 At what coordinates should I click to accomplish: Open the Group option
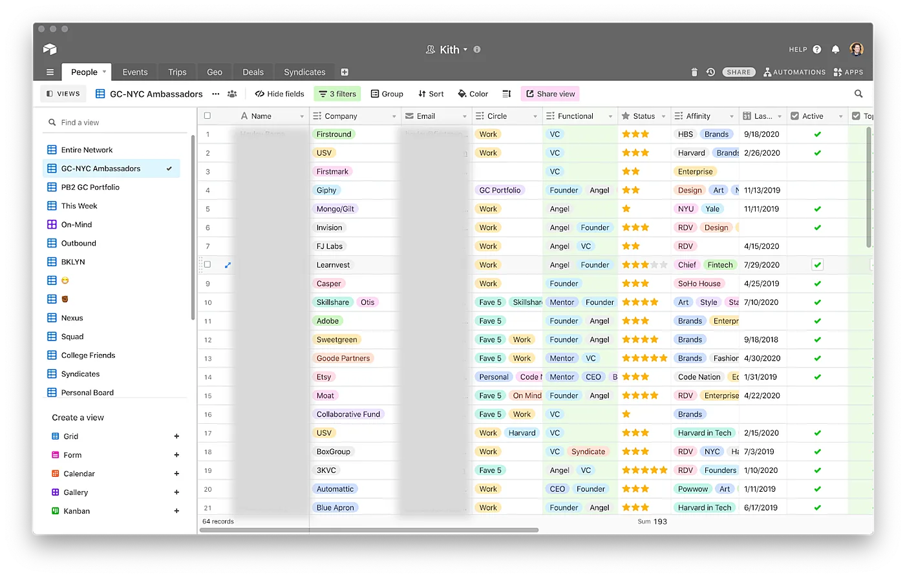pyautogui.click(x=387, y=94)
